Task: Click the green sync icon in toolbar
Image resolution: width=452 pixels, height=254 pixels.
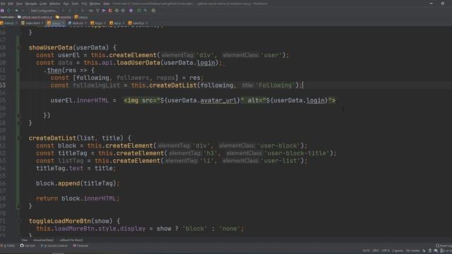Action: 8,11
